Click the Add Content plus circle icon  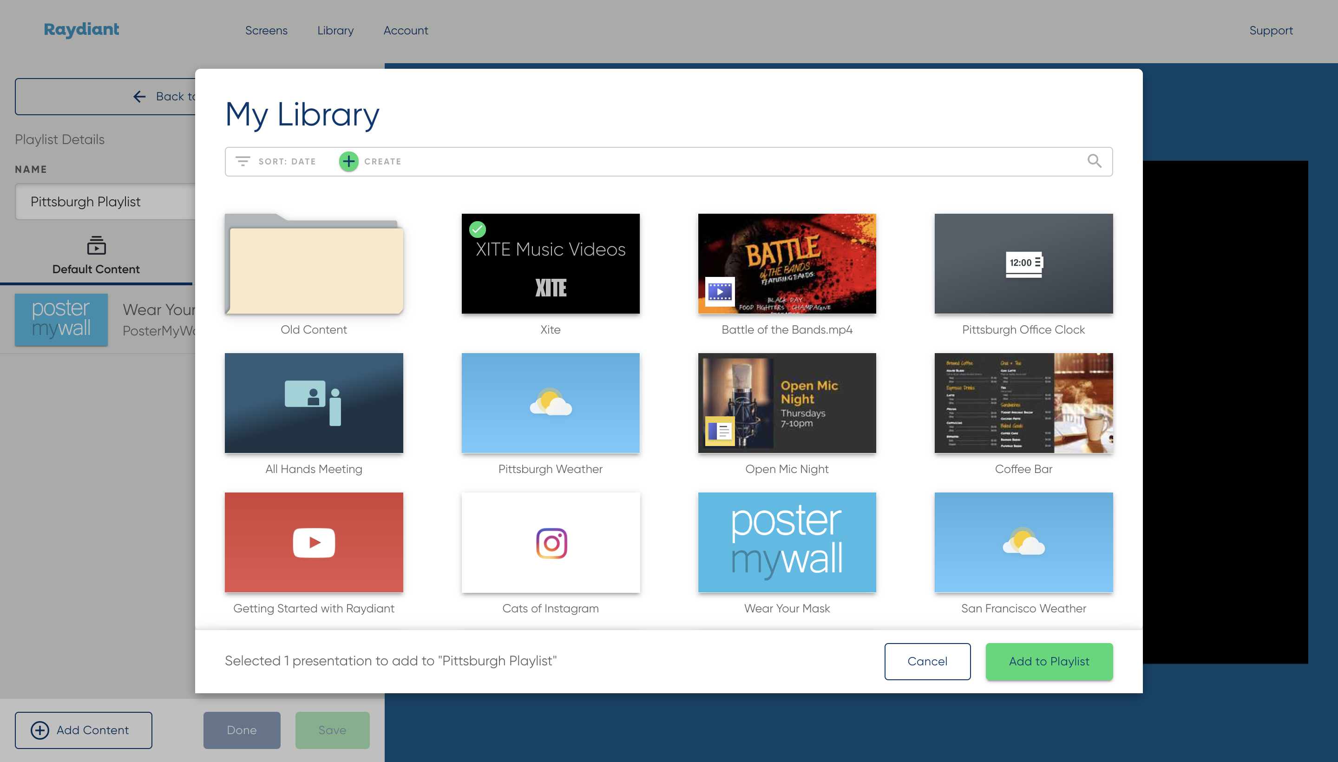coord(40,730)
